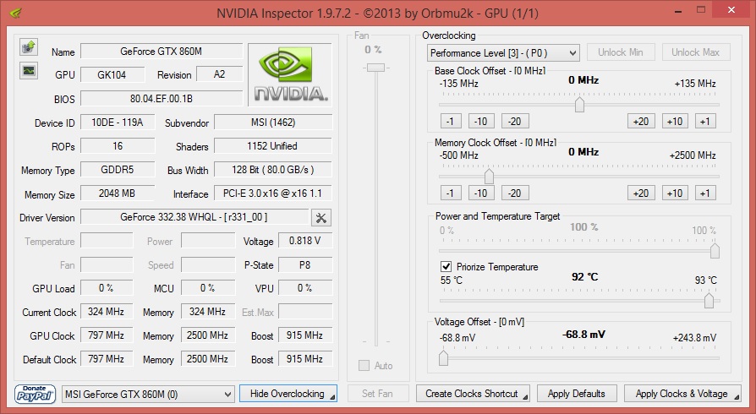The height and width of the screenshot is (414, 756).
Task: Click -10 under Memory Clock Offset
Action: click(481, 193)
